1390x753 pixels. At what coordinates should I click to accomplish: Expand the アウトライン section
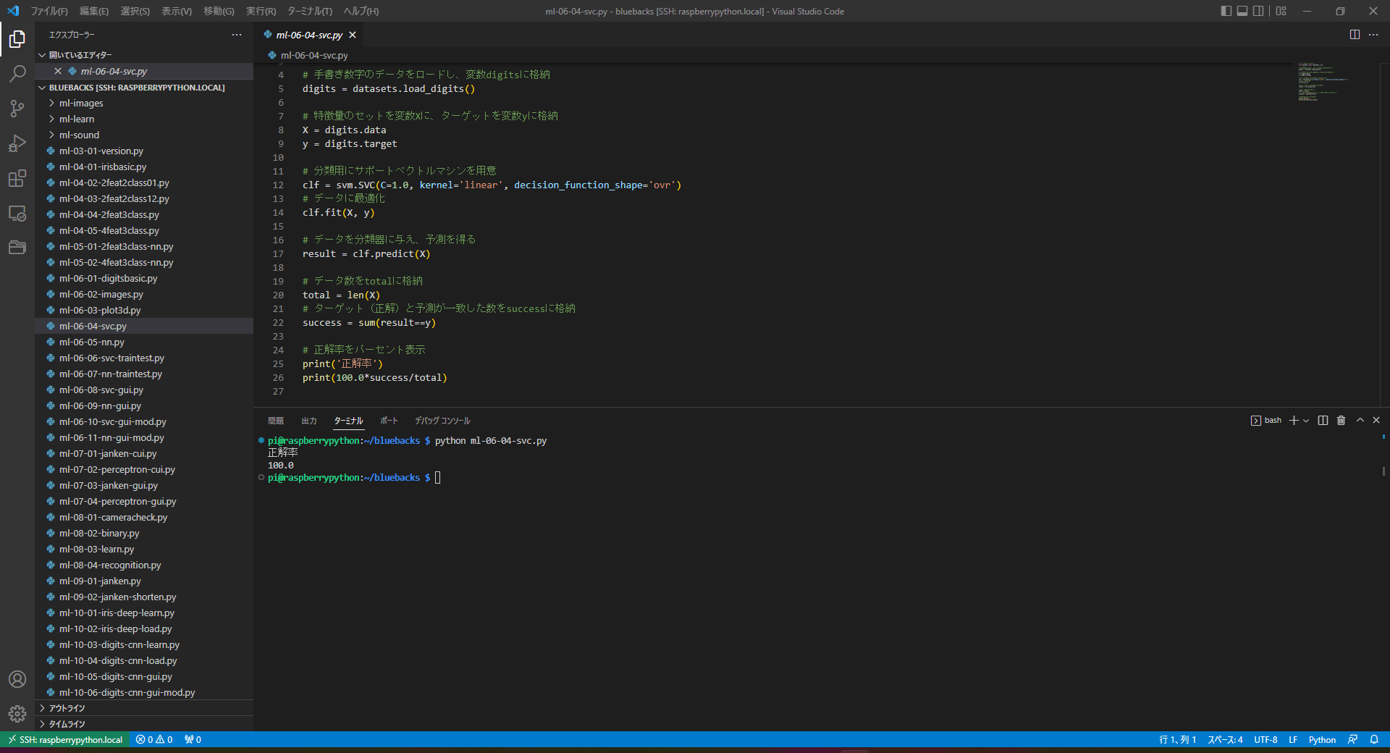tap(67, 708)
